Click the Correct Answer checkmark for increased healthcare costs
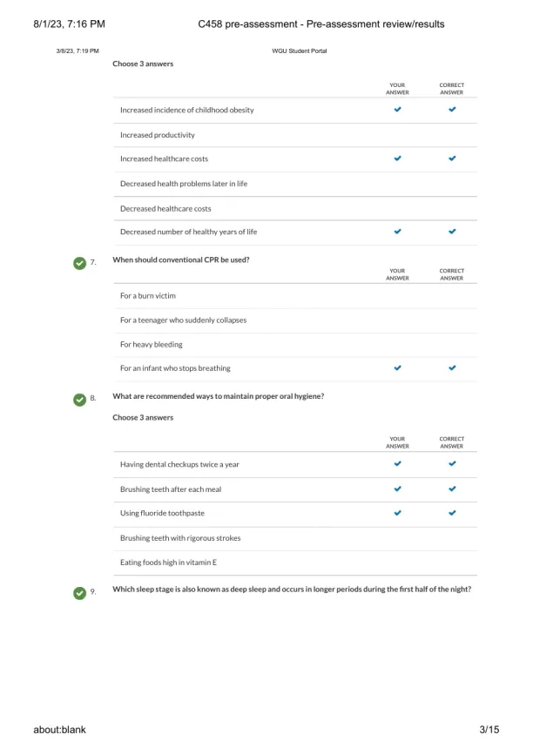533x755 pixels. point(451,158)
